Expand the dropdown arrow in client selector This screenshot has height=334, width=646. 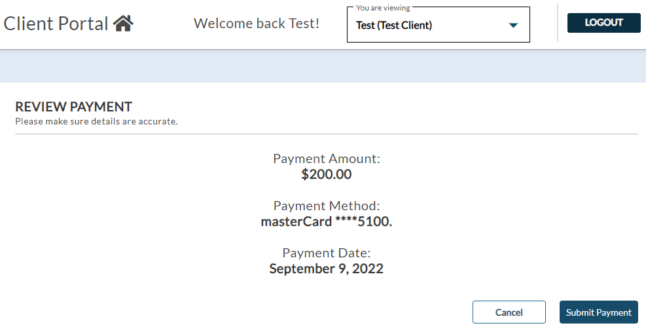pos(513,26)
